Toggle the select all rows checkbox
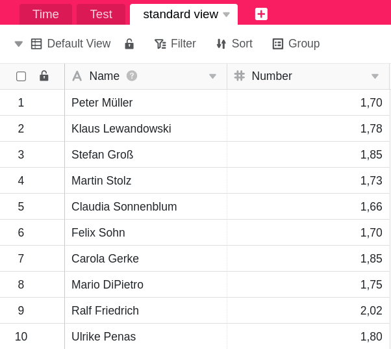The width and height of the screenshot is (391, 349). coord(21,76)
